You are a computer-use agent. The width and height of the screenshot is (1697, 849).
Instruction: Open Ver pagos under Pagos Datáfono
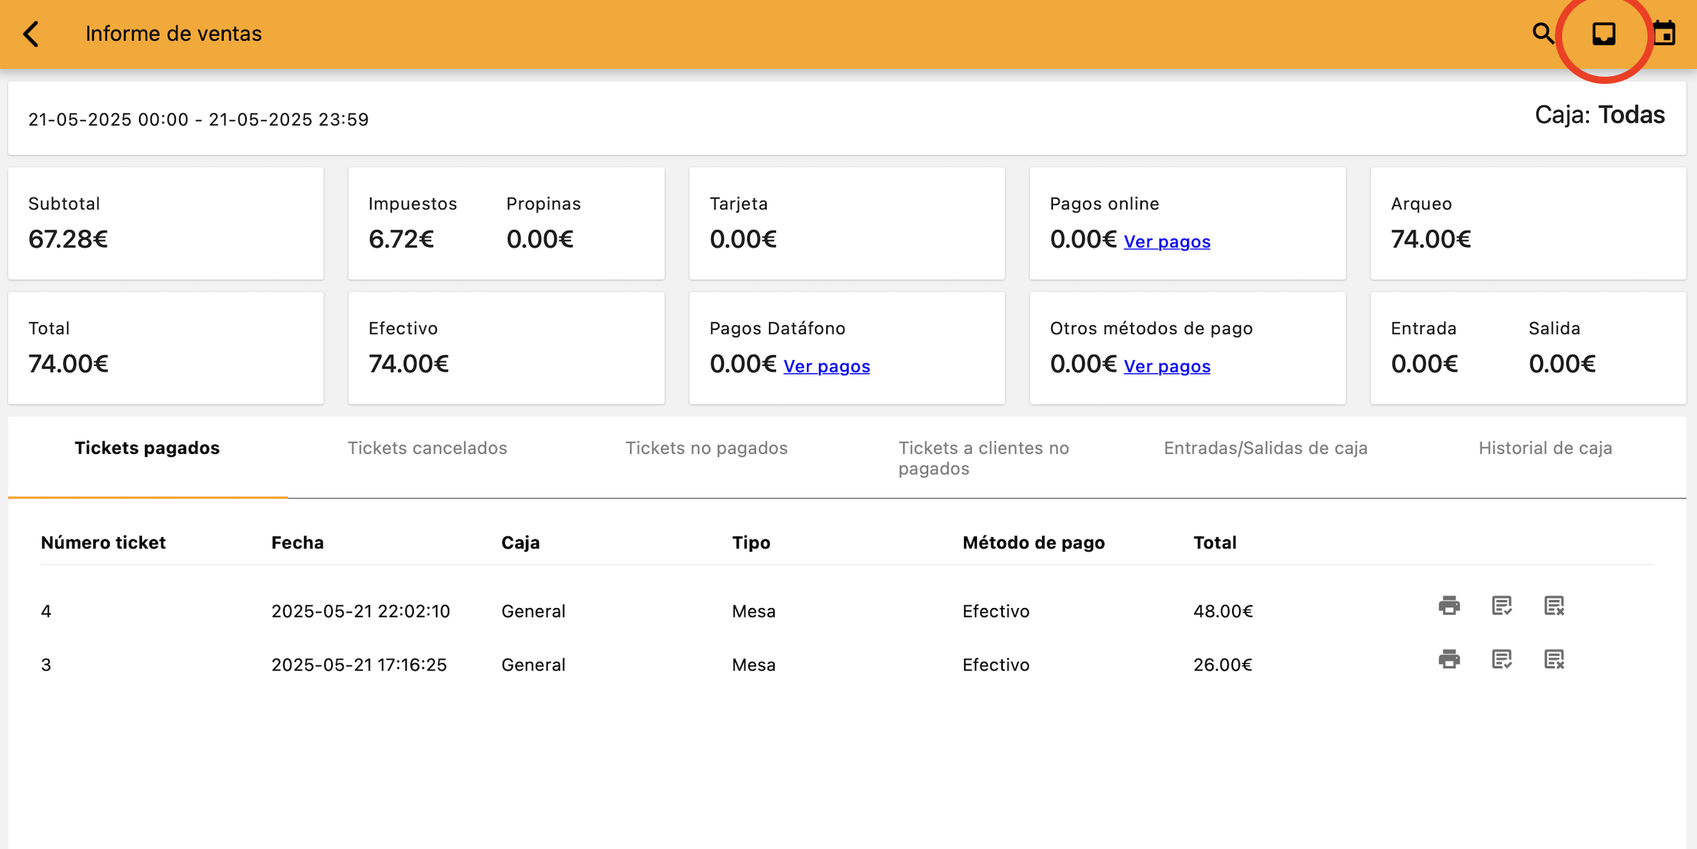[826, 366]
